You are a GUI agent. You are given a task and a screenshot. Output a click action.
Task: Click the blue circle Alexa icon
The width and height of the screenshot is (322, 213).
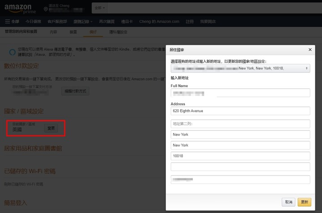point(13,52)
